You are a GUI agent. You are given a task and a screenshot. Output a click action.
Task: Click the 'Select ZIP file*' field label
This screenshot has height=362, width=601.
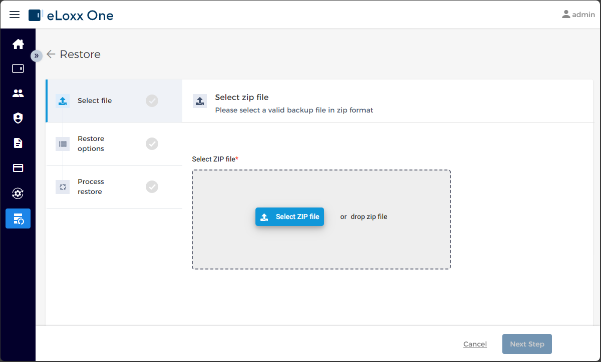[x=215, y=159]
